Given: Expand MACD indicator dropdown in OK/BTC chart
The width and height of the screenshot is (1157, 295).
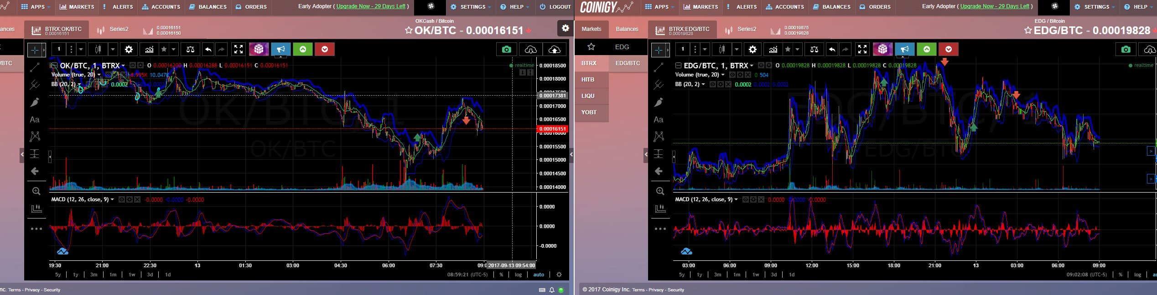Looking at the screenshot, I should (112, 199).
